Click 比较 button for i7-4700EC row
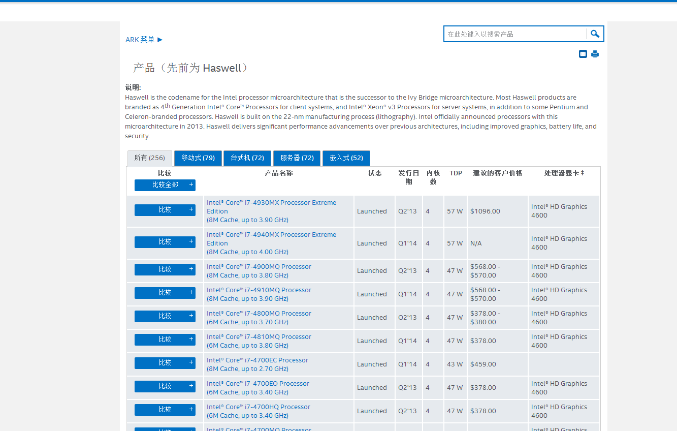Viewport: 677px width, 431px height. pos(165,363)
